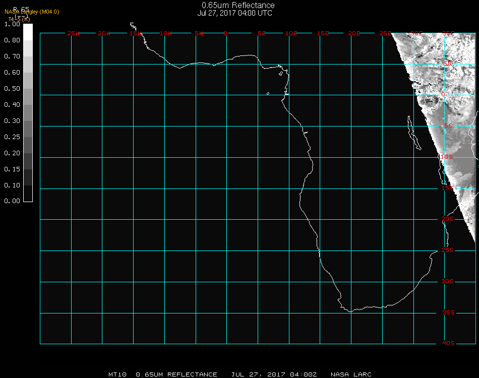Select the 'Jul 27, 2017 04:00 UTC' timestamp

tap(234, 13)
